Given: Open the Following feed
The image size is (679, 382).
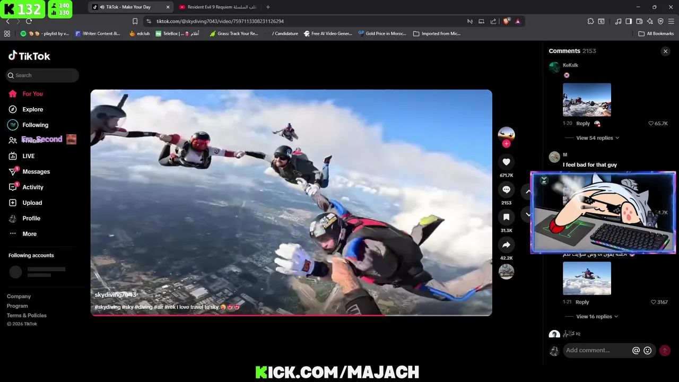Looking at the screenshot, I should tap(35, 125).
